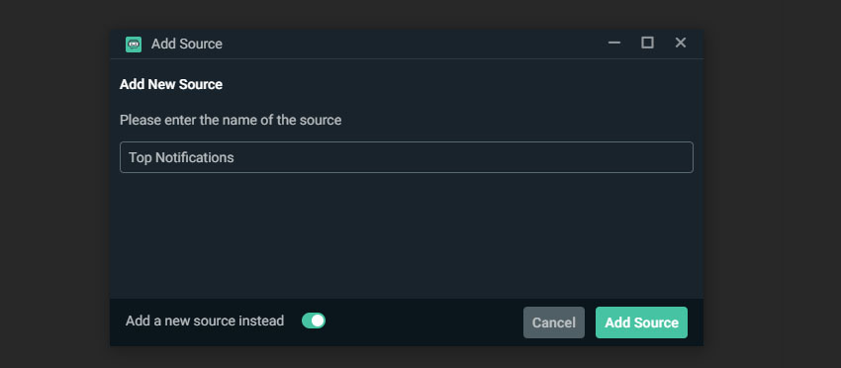
Task: Click the dark footer bar beside Cancel
Action: [423, 322]
